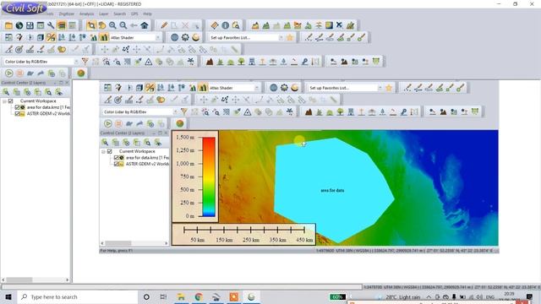Click the globe online data download icon
Image resolution: width=541 pixels, height=304 pixels.
click(19, 25)
